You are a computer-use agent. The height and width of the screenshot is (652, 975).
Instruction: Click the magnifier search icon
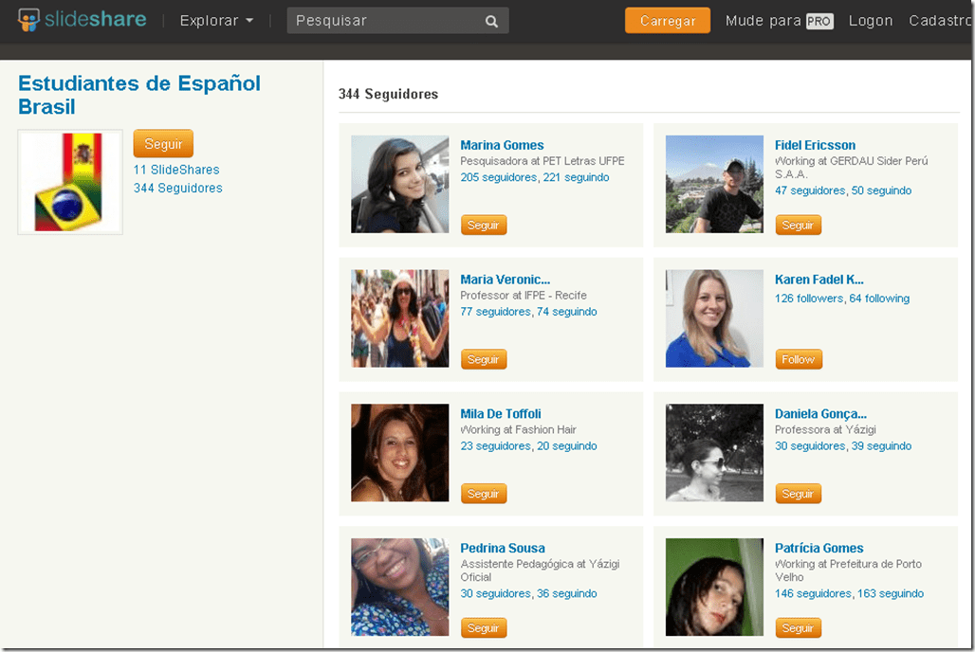pyautogui.click(x=491, y=20)
